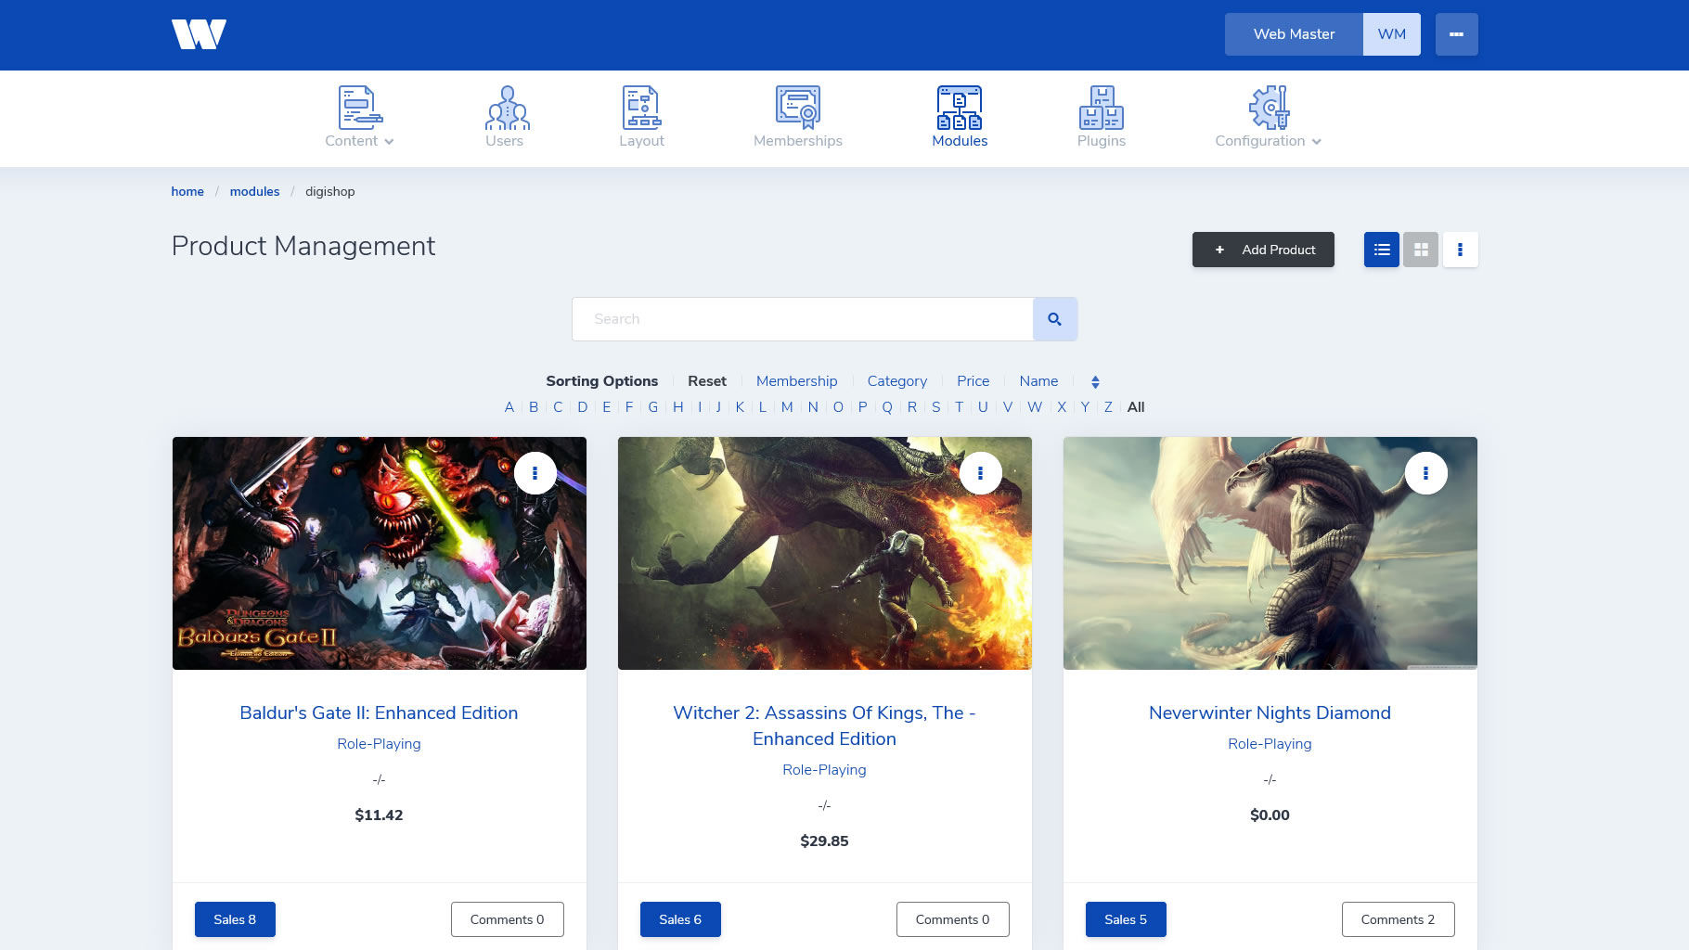Sort products by Price

(973, 381)
